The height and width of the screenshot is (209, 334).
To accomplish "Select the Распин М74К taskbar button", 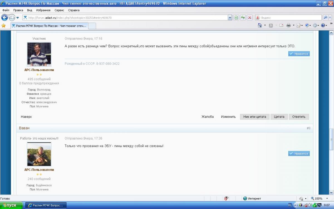I will coord(46,205).
